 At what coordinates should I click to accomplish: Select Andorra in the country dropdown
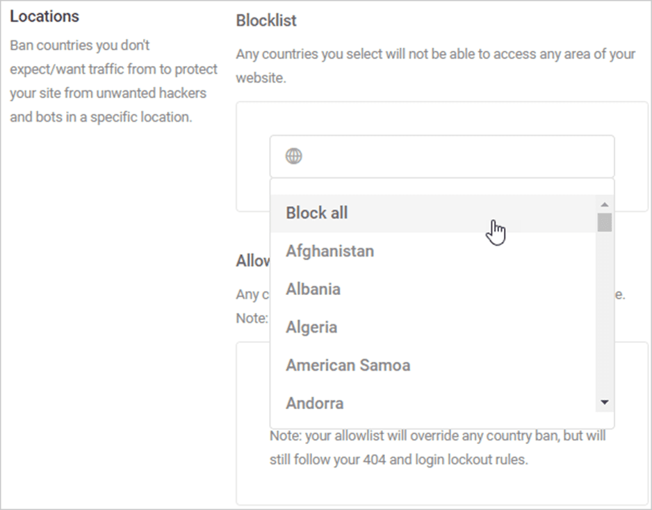(433, 403)
